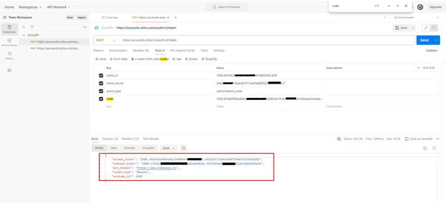
Task: Toggle word wrap icon beside JSON
Action: coord(183,148)
